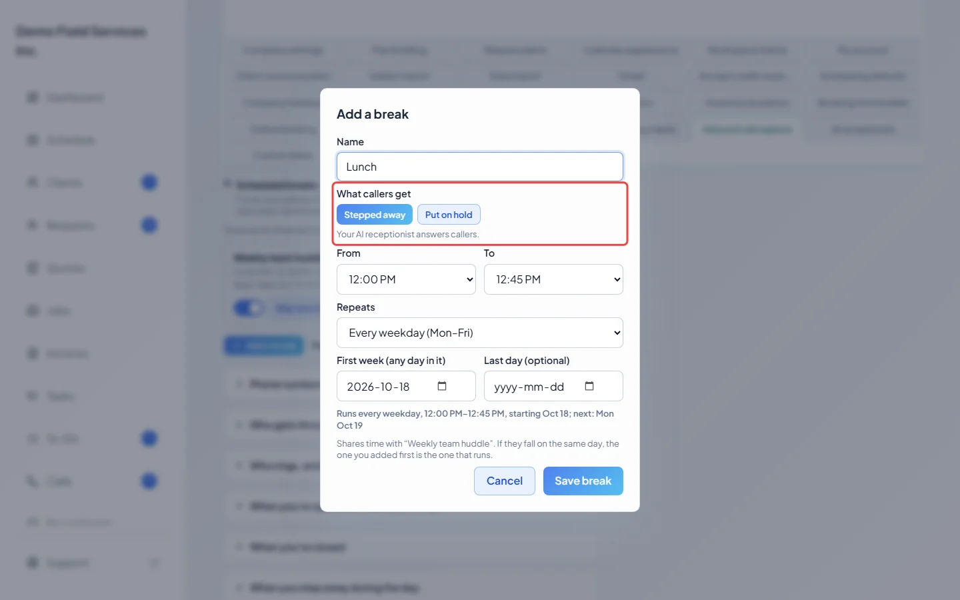This screenshot has height=600, width=960.
Task: Expand the When you're closed section
Action: (x=297, y=547)
